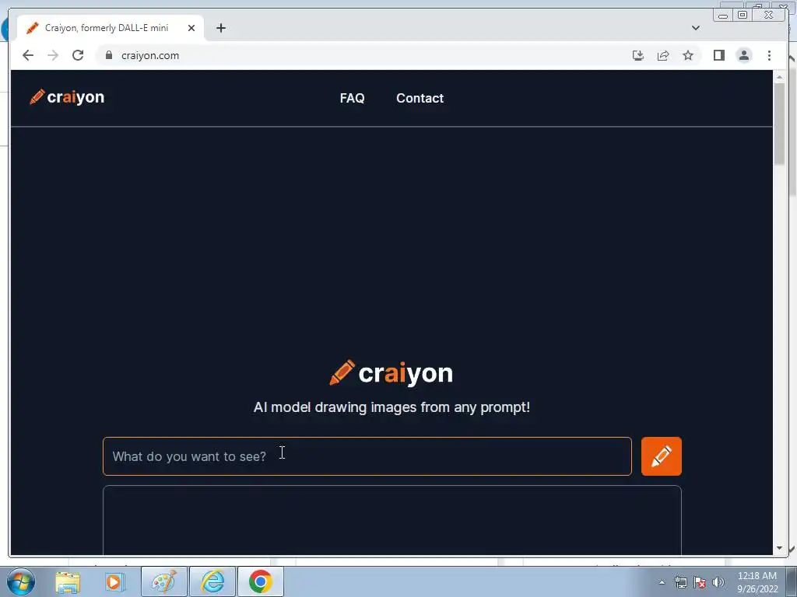Viewport: 797px width, 597px height.
Task: Click the craiyon.com address bar
Action: [366, 55]
